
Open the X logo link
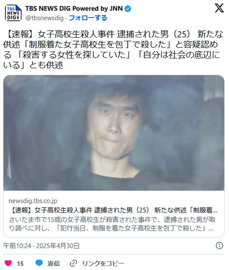pos(219,8)
